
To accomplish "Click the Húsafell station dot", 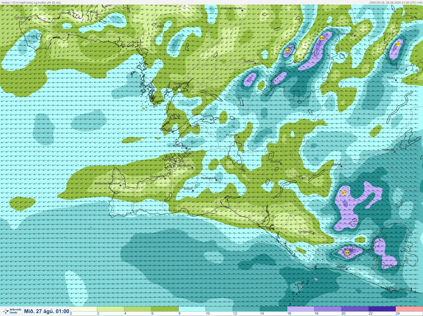I will tap(255, 63).
